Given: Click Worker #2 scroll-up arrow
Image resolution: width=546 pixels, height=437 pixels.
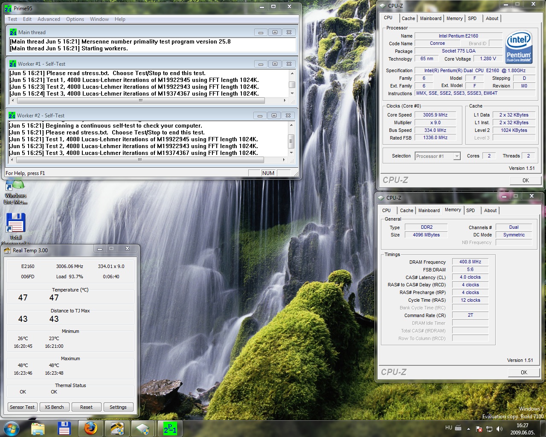Looking at the screenshot, I should [x=291, y=125].
